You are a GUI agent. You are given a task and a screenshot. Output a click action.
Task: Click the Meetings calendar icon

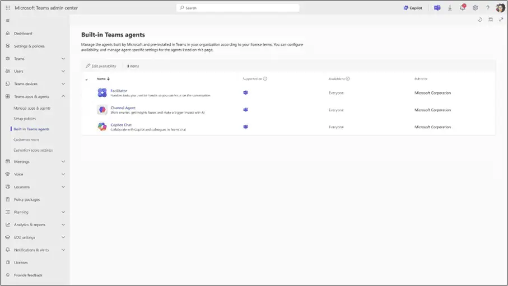coord(8,161)
